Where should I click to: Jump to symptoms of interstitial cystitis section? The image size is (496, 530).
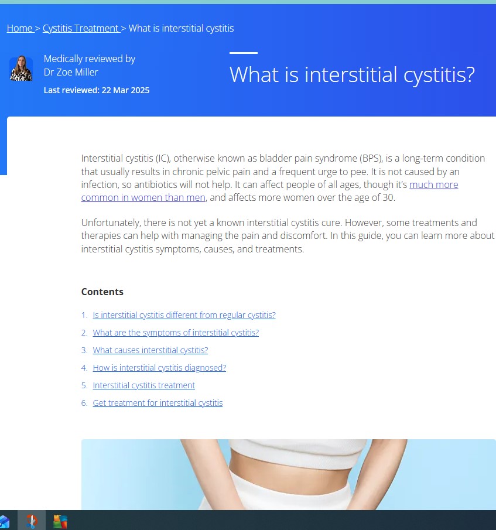(x=176, y=333)
